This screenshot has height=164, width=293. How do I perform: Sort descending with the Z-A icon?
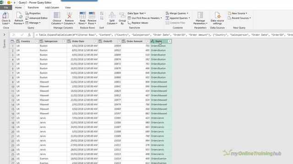point(102,18)
